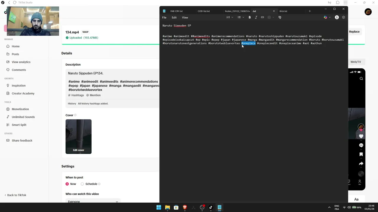Screen dimensions: 378x212
Task: Open Microsoft Store from taskbar
Action: pyautogui.click(x=176, y=207)
